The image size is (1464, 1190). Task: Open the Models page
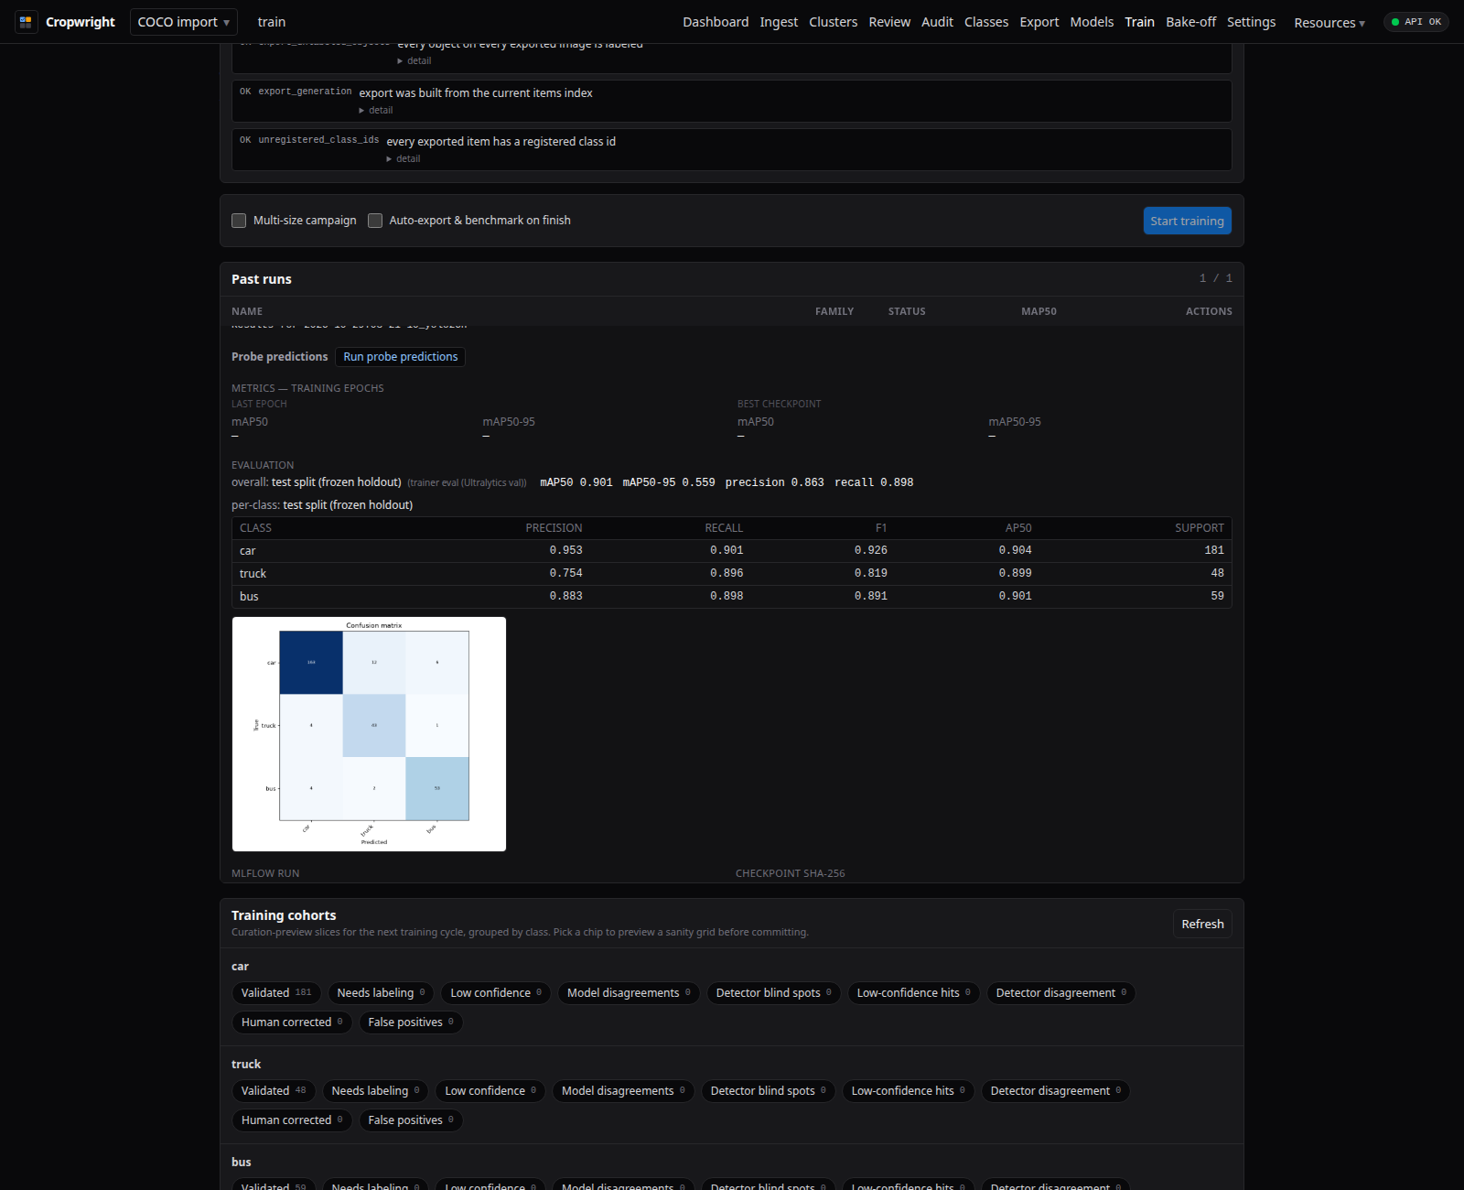tap(1092, 22)
